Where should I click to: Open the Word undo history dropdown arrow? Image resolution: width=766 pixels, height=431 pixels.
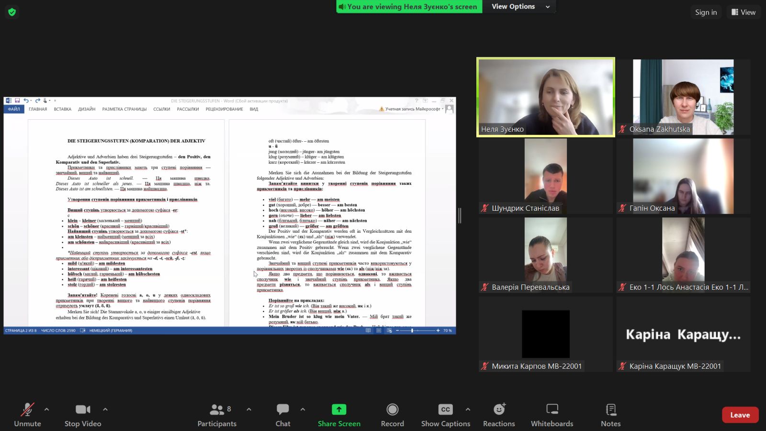click(31, 101)
